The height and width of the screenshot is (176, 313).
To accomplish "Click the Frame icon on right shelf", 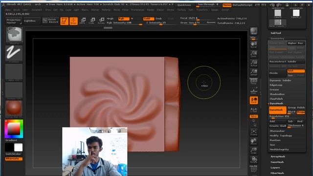I will click(x=254, y=132).
